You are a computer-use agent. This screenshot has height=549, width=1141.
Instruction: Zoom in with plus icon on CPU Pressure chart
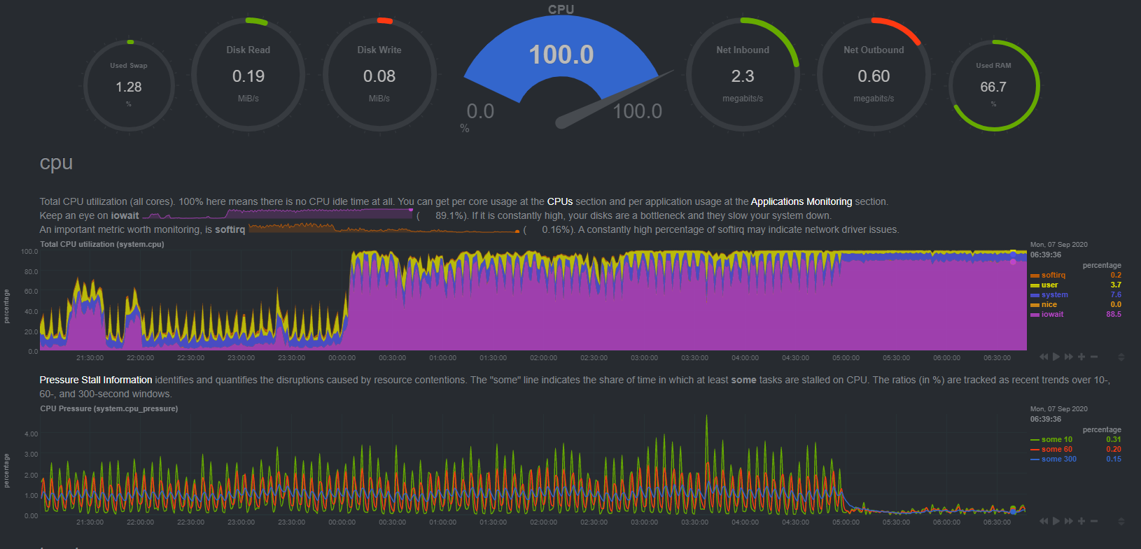[x=1081, y=521]
